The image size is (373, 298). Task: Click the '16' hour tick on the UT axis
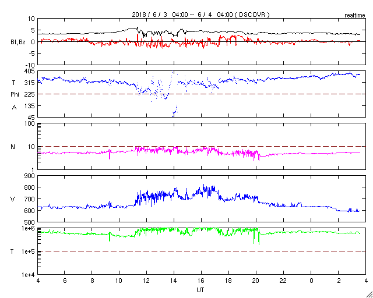[x=201, y=281]
